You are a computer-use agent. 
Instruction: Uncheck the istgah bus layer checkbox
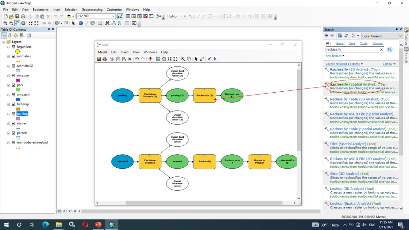pyautogui.click(x=13, y=47)
